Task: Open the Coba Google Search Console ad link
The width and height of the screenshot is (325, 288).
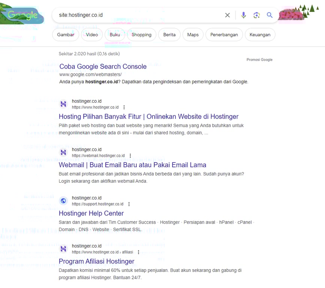Action: click(103, 66)
